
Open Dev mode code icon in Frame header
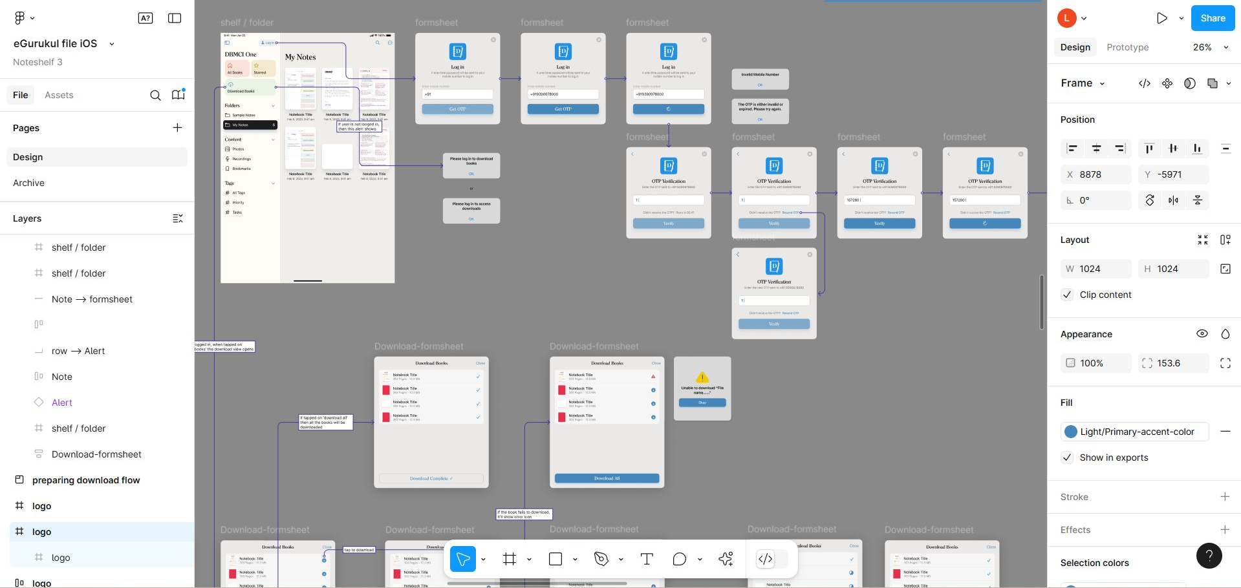(x=1145, y=83)
